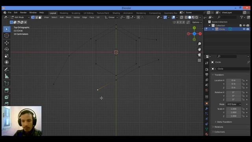Toggle Circle render camera icon
Viewport: 252px width, 142px height.
(x=248, y=29)
